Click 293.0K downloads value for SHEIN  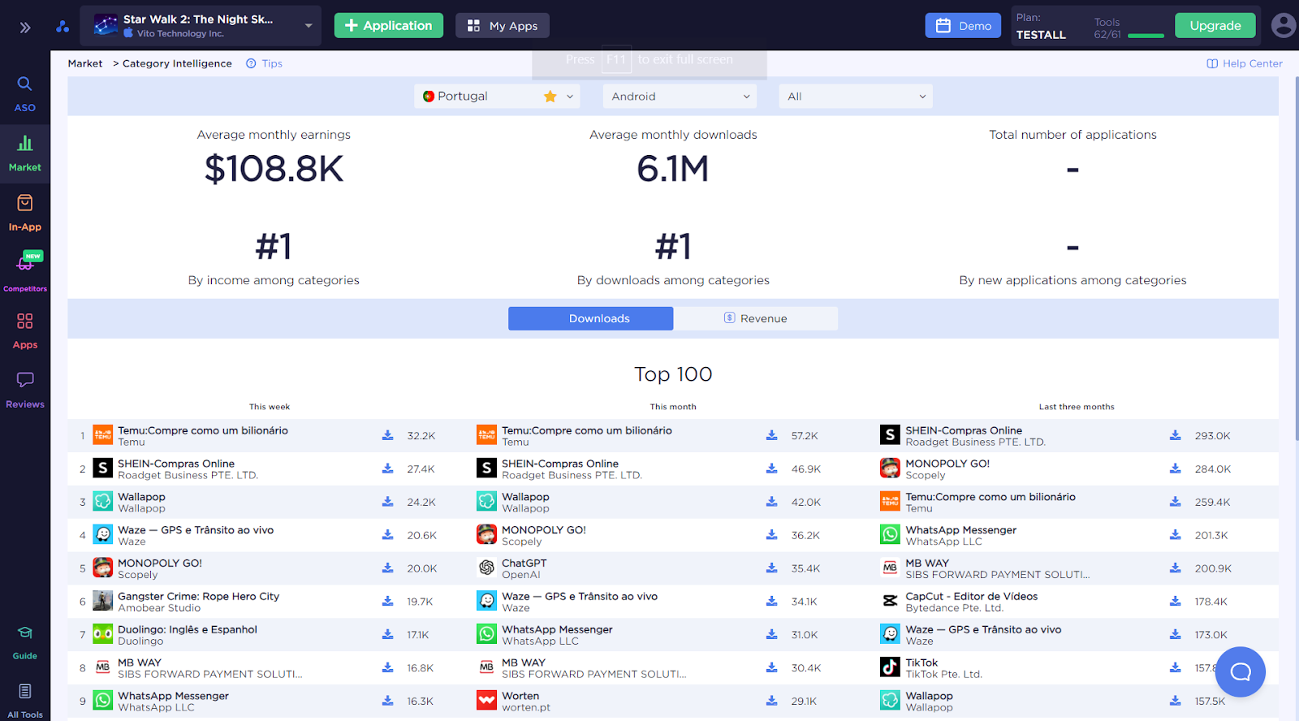pyautogui.click(x=1213, y=436)
